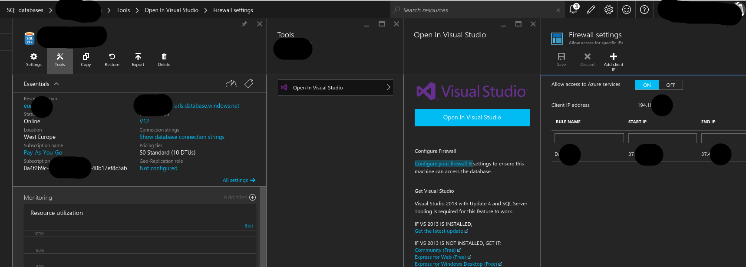The image size is (746, 267).
Task: Click Edit on Resource utilization tile
Action: pyautogui.click(x=249, y=226)
